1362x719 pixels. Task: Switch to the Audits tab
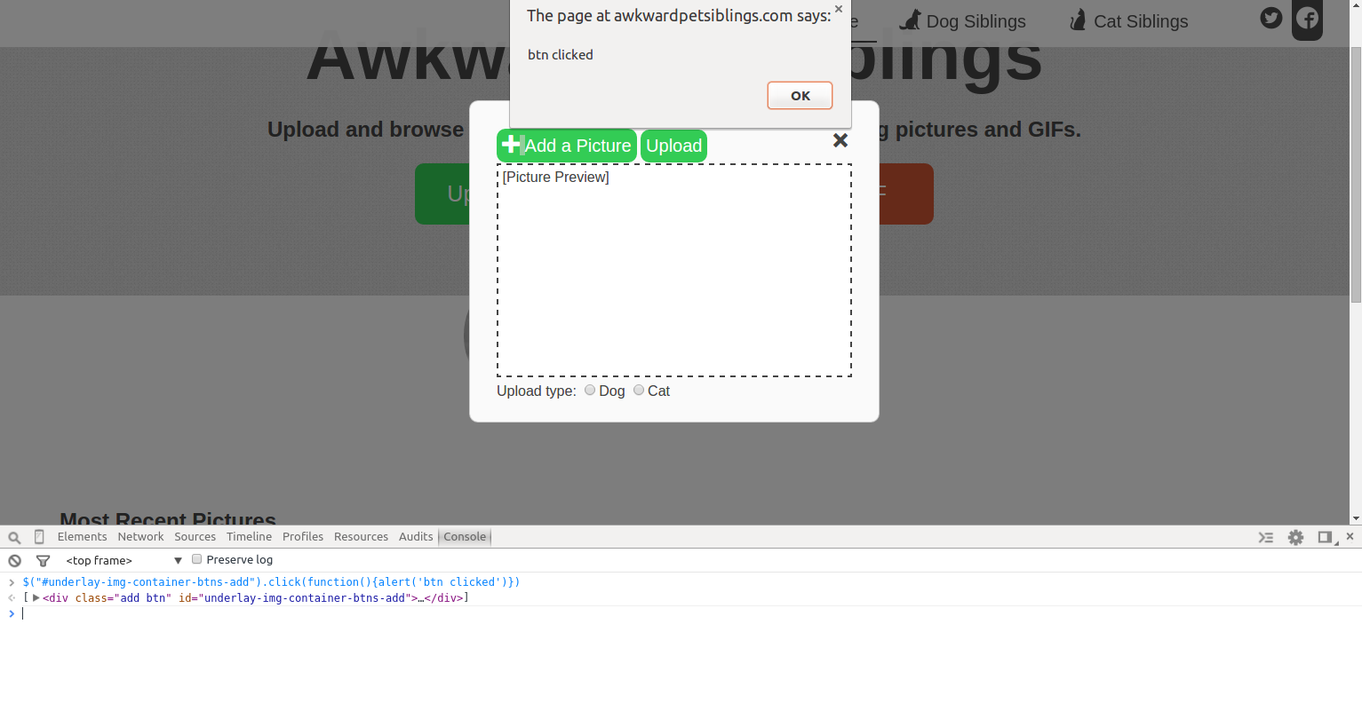tap(416, 536)
